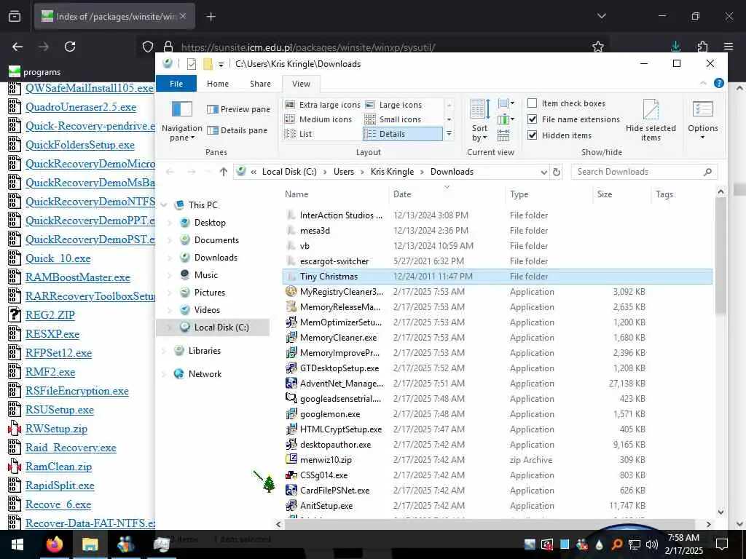Viewport: 746px width, 559px height.
Task: Expand Local Disk (C:) in navigation tree
Action: pyautogui.click(x=169, y=327)
